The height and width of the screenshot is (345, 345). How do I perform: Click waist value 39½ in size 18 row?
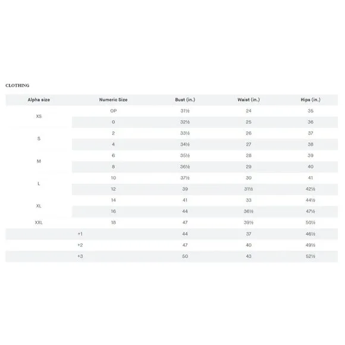249,222
